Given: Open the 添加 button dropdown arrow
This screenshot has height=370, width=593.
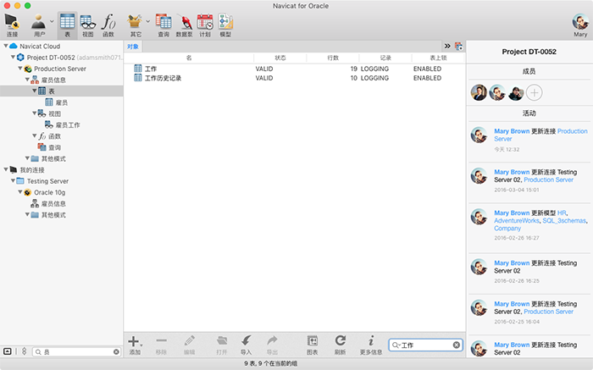Looking at the screenshot, I should point(141,345).
